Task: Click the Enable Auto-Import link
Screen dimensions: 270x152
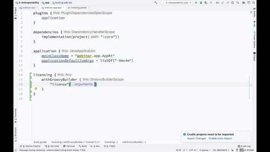Action: coord(220,138)
